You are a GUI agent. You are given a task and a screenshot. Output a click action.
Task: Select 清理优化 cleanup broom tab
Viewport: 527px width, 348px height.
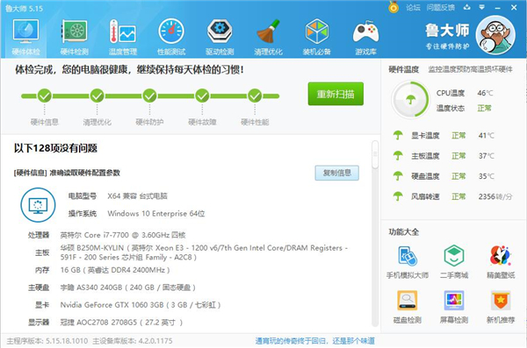[x=268, y=37]
